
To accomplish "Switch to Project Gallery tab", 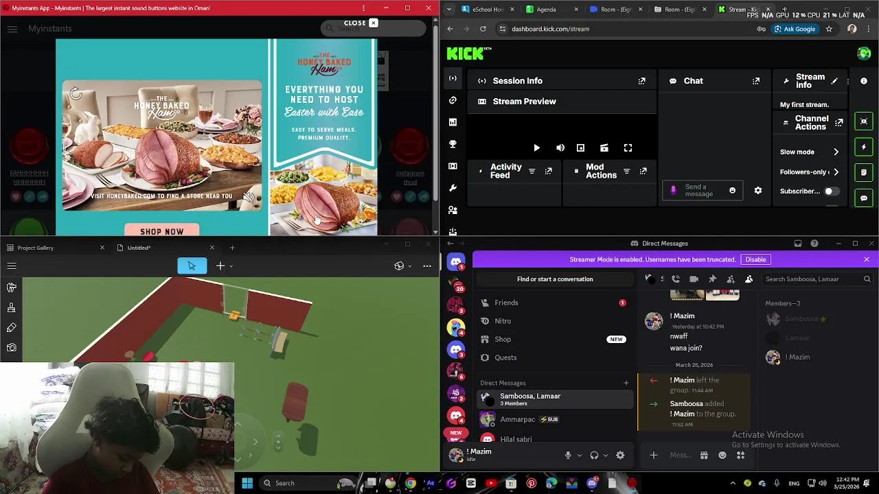I will coord(55,248).
